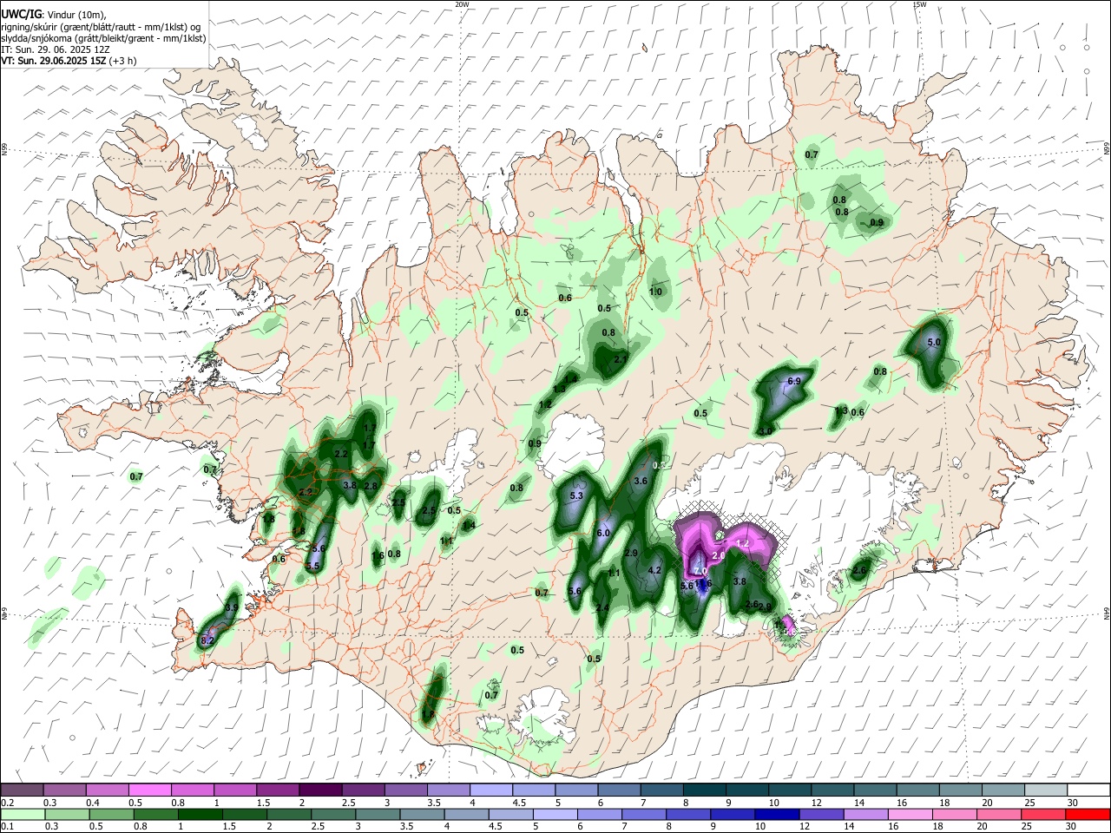The height and width of the screenshot is (833, 1111).
Task: Click the '20W' longitude label
Action: click(463, 4)
